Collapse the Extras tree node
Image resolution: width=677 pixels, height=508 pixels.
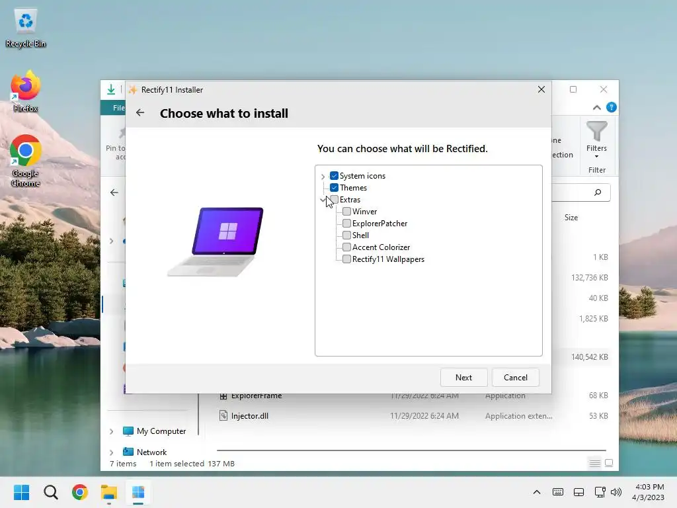(x=323, y=200)
